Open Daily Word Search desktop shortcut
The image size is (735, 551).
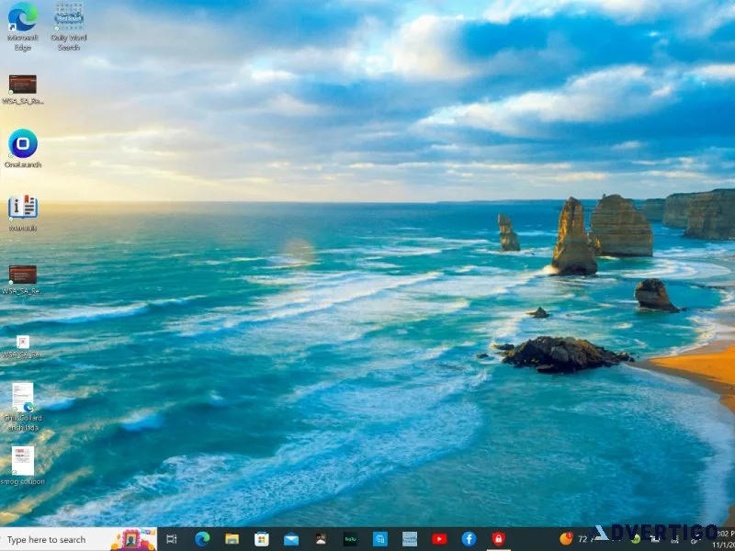(x=69, y=26)
